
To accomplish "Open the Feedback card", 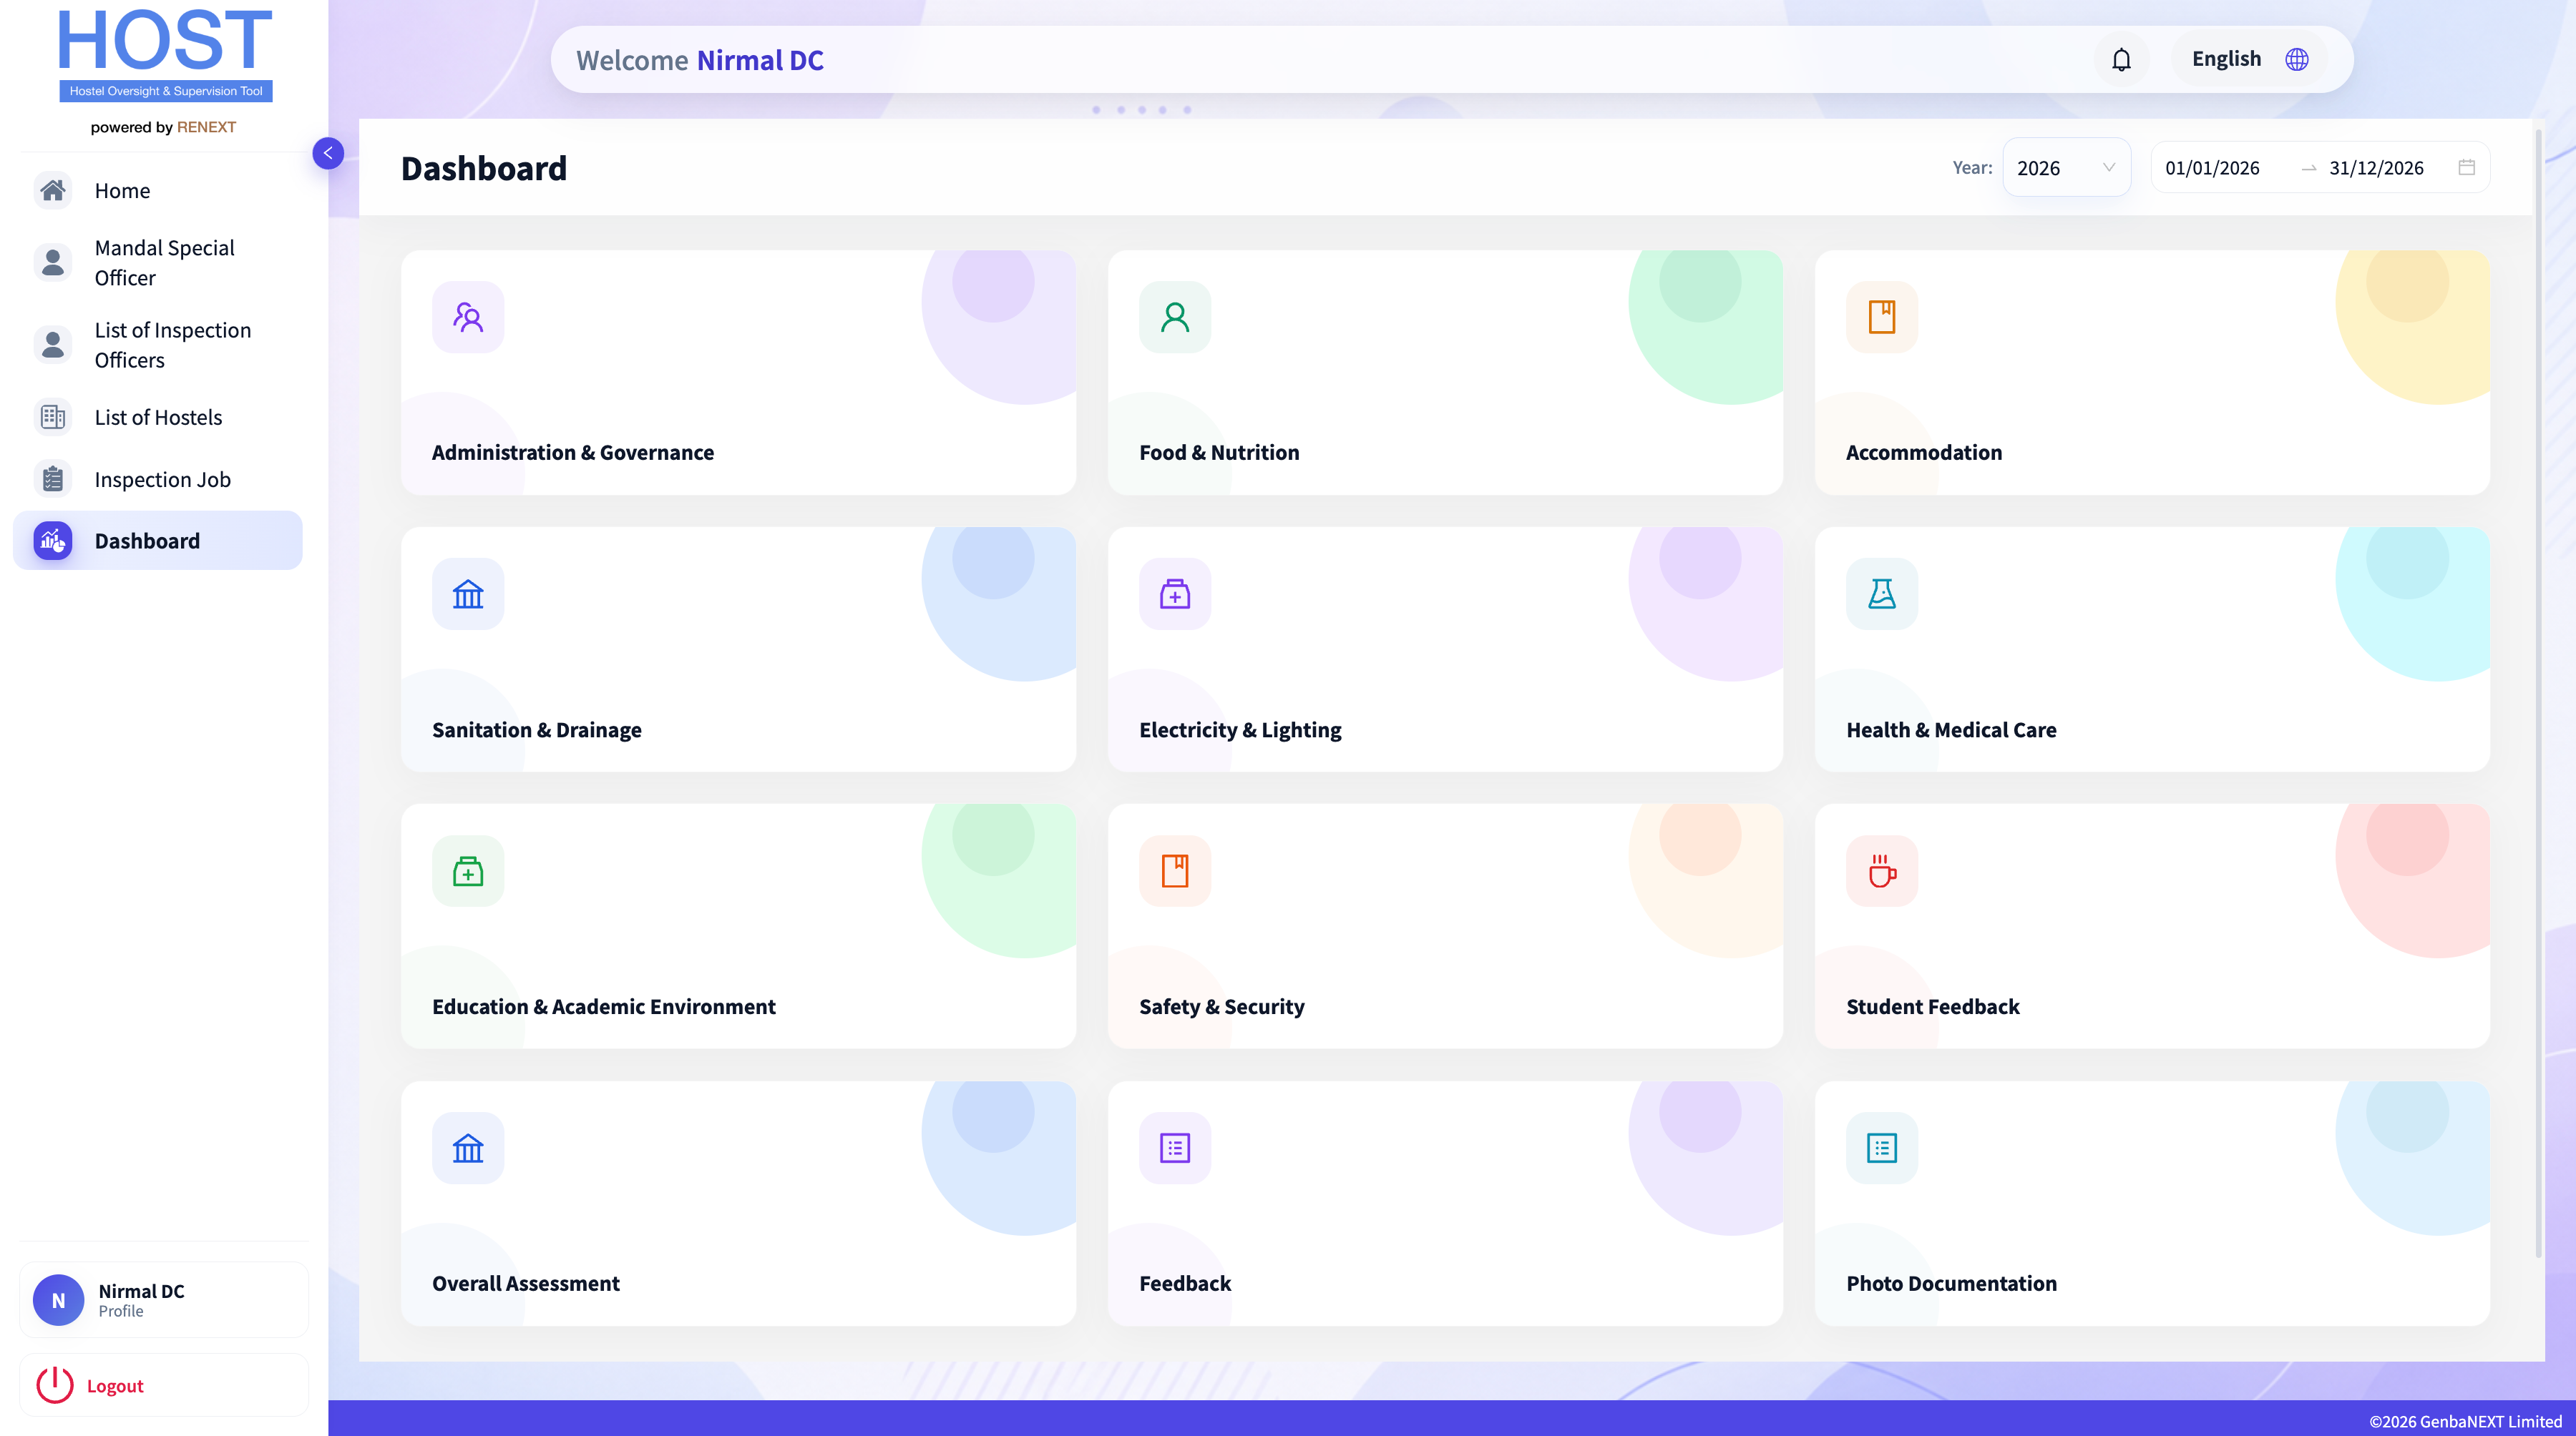I will coord(1445,1204).
